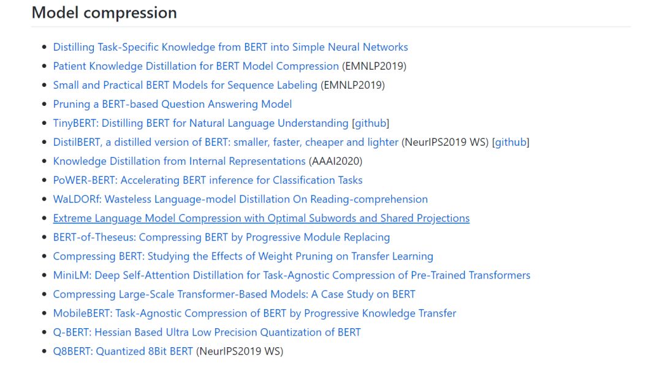662x368 pixels.
Task: Open Patient Knowledge Distillation paper link
Action: pos(196,66)
